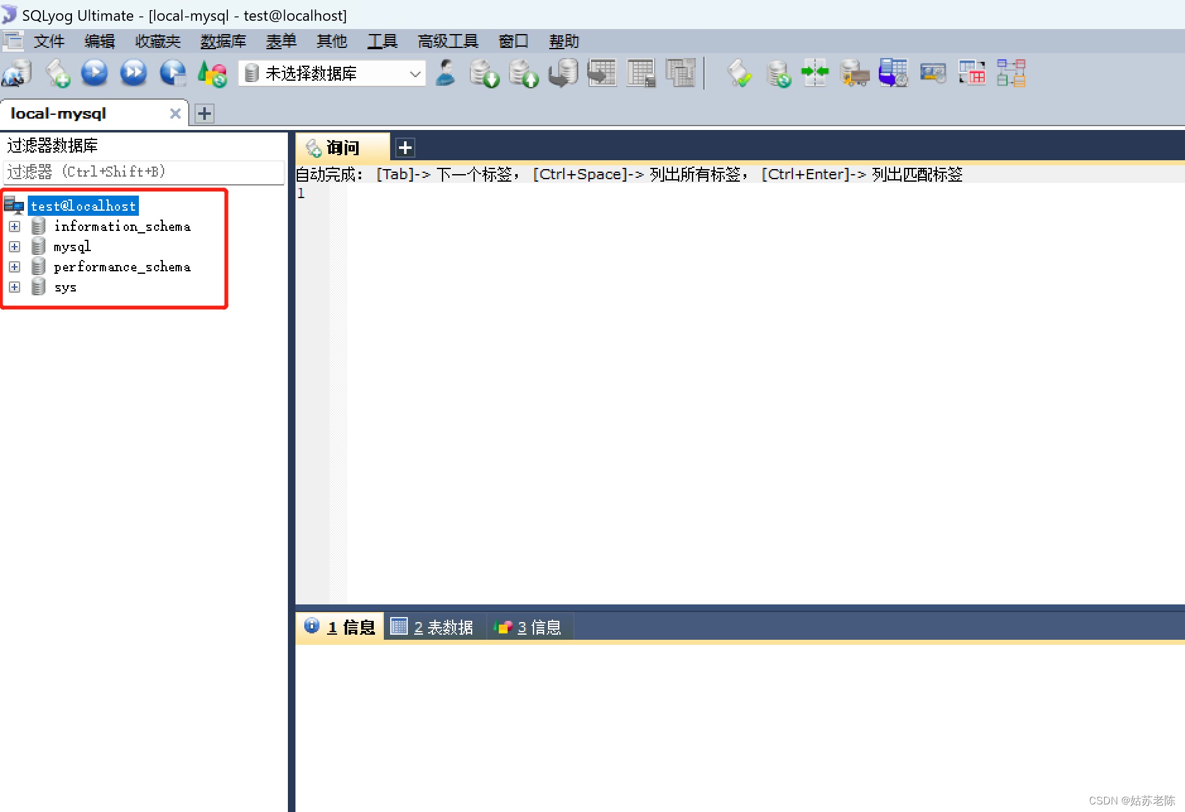
Task: Switch to the 3 信息 tab
Action: [528, 627]
